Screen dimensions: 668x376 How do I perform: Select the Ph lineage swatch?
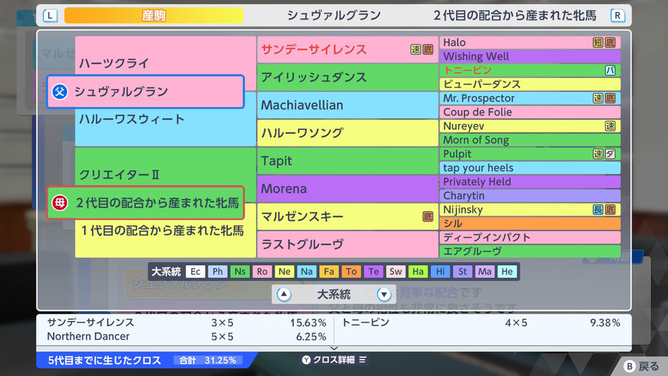(x=217, y=271)
